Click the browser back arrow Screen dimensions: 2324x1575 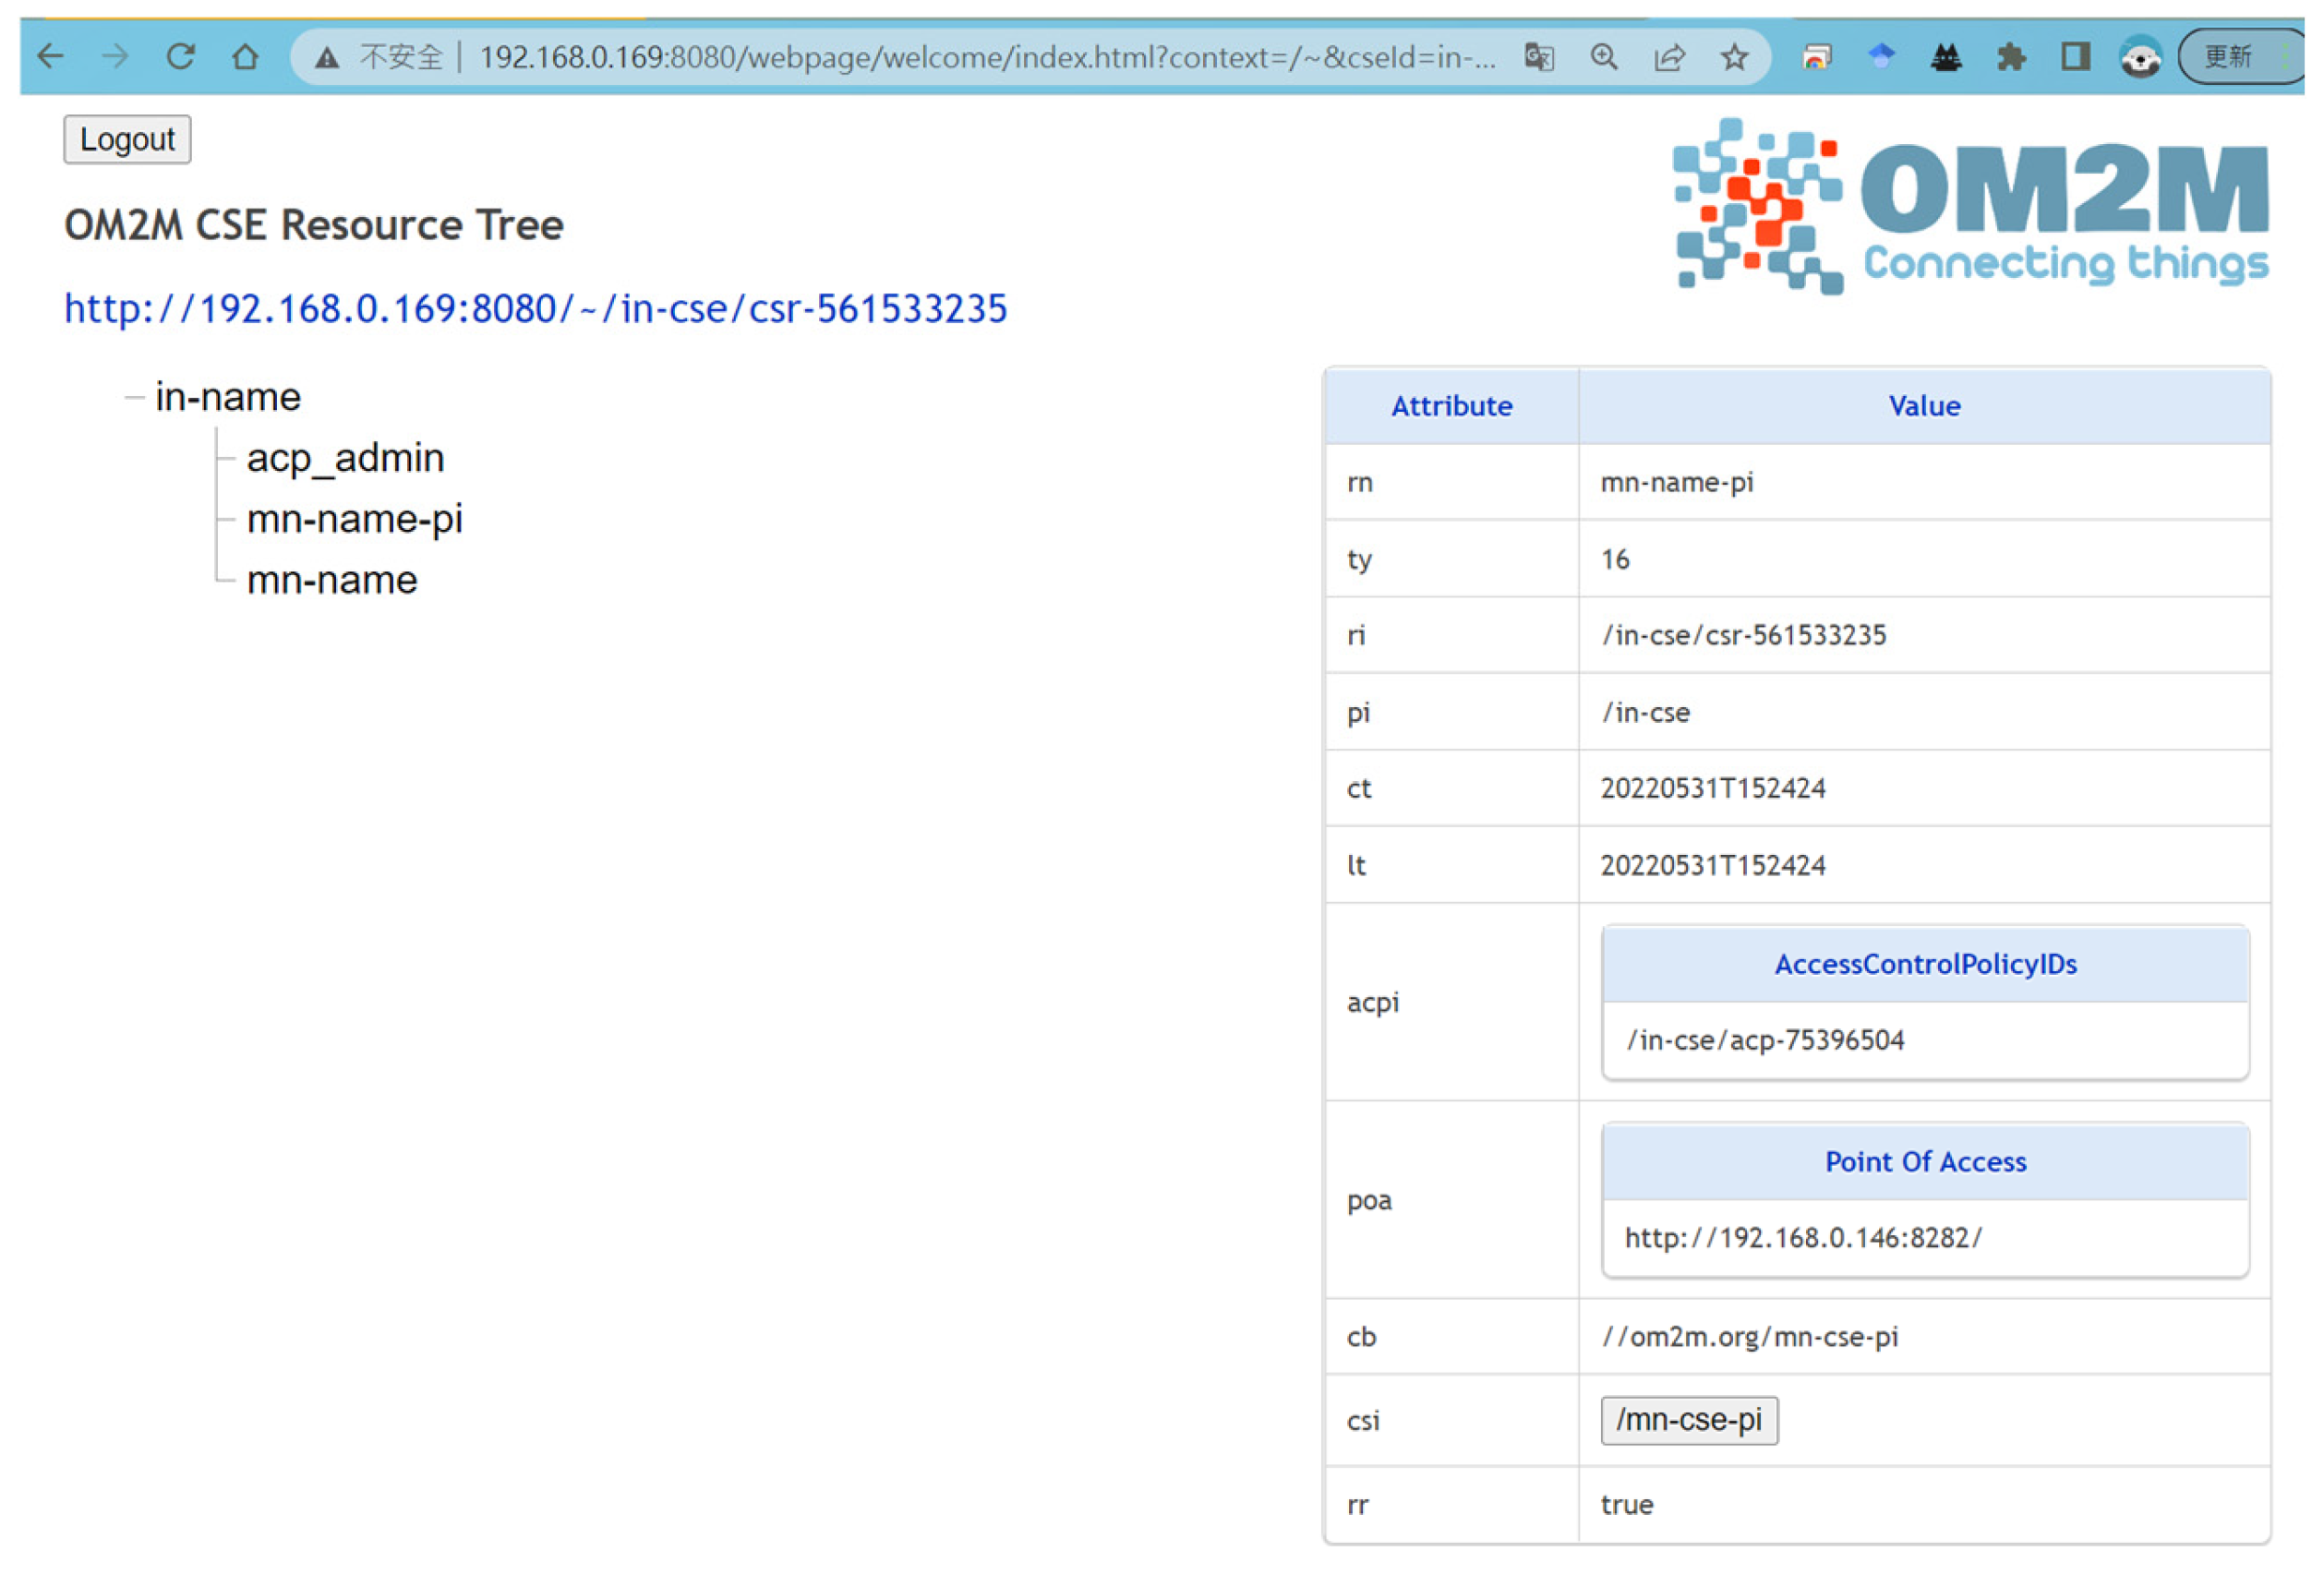50,57
